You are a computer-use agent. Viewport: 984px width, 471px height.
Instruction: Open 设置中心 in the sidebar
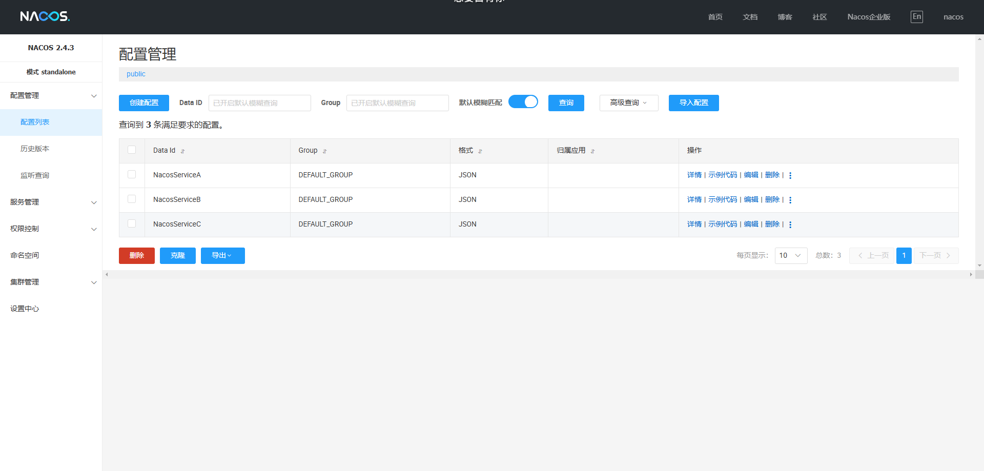coord(51,309)
